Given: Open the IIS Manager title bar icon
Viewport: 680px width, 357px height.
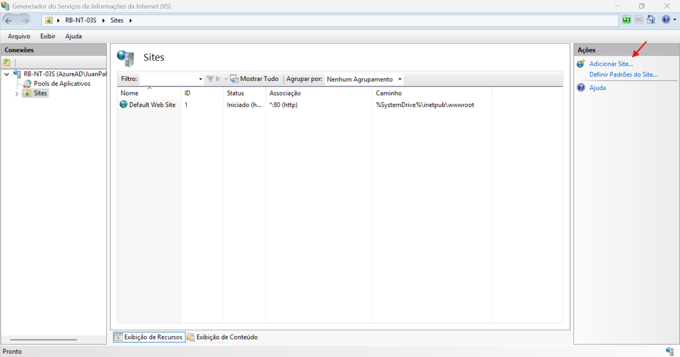Looking at the screenshot, I should pyautogui.click(x=5, y=6).
